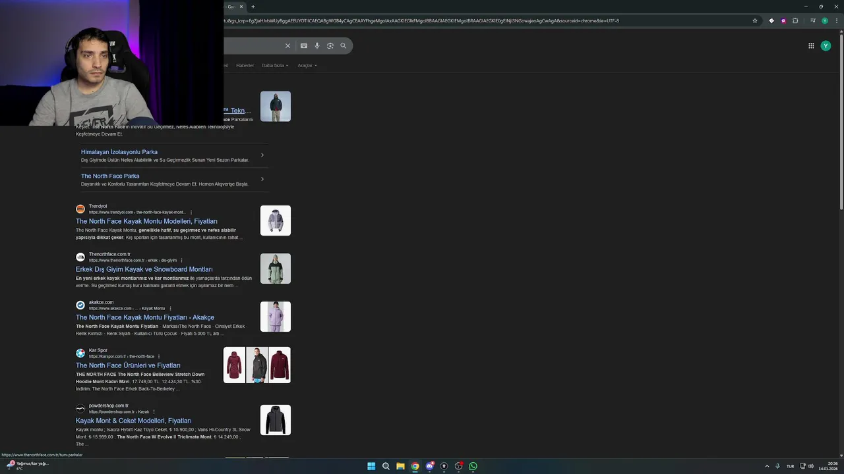844x474 pixels.
Task: Open the on-screen keyboard input tool
Action: pyautogui.click(x=303, y=45)
